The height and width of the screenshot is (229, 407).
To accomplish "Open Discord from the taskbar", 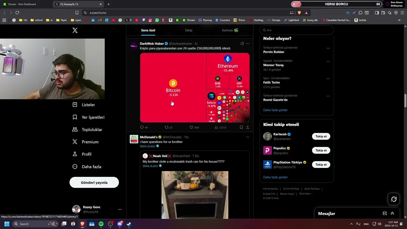I will (120, 224).
